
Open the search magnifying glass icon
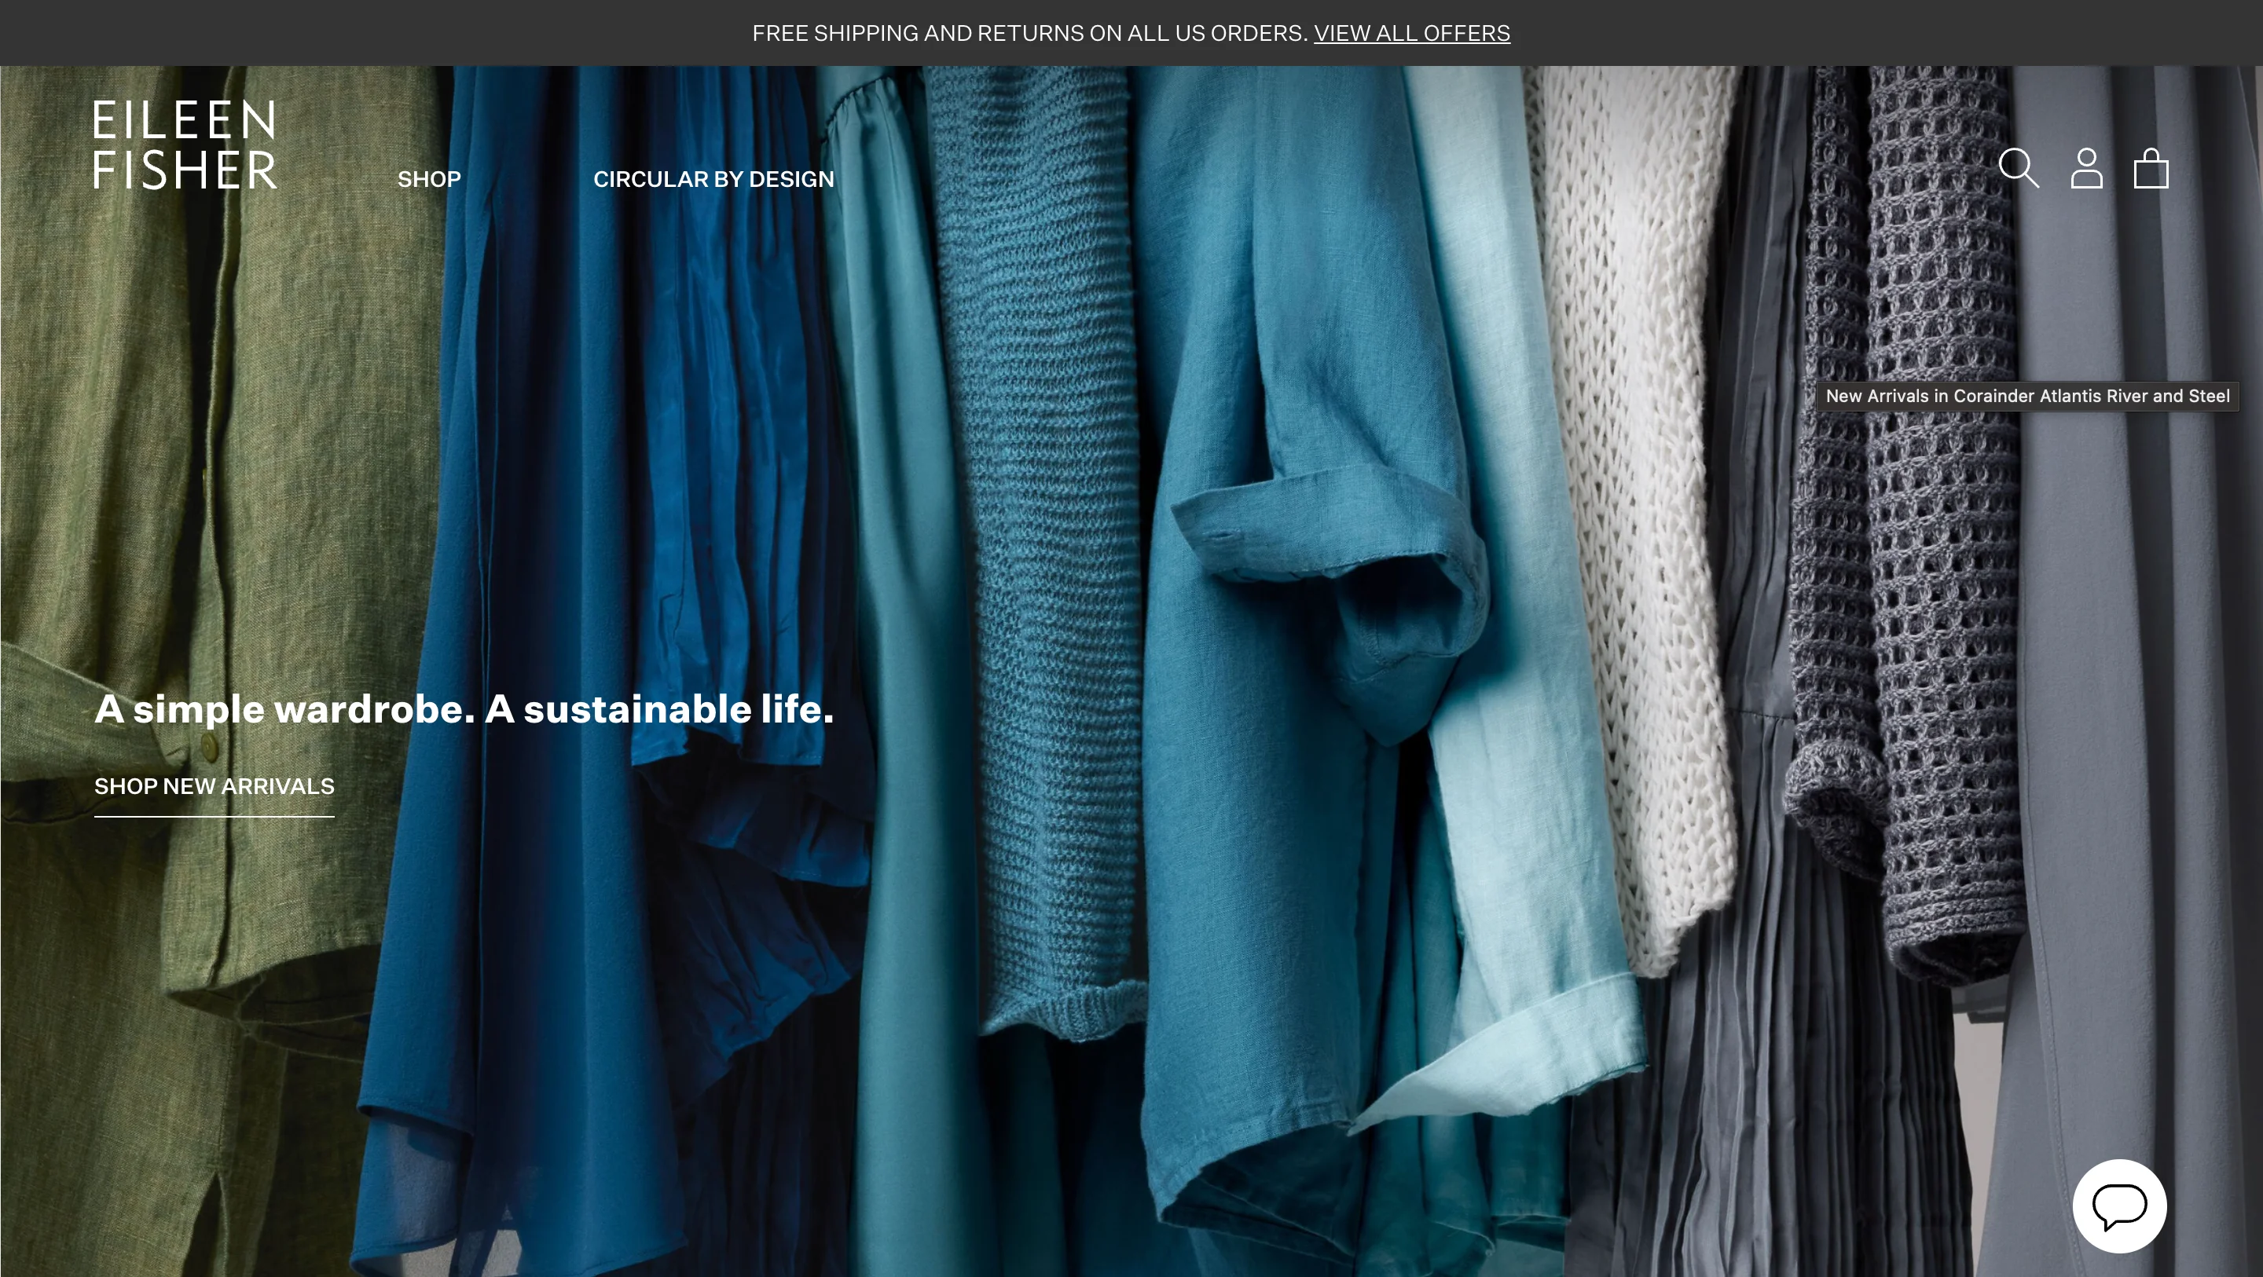pos(2018,168)
